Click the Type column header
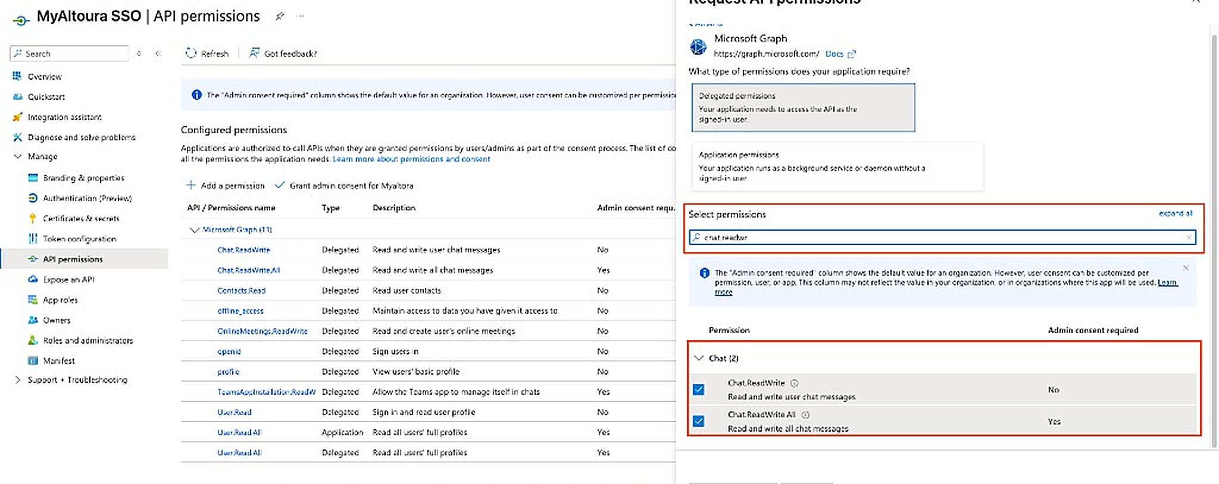This screenshot has height=484, width=1219. pos(330,208)
